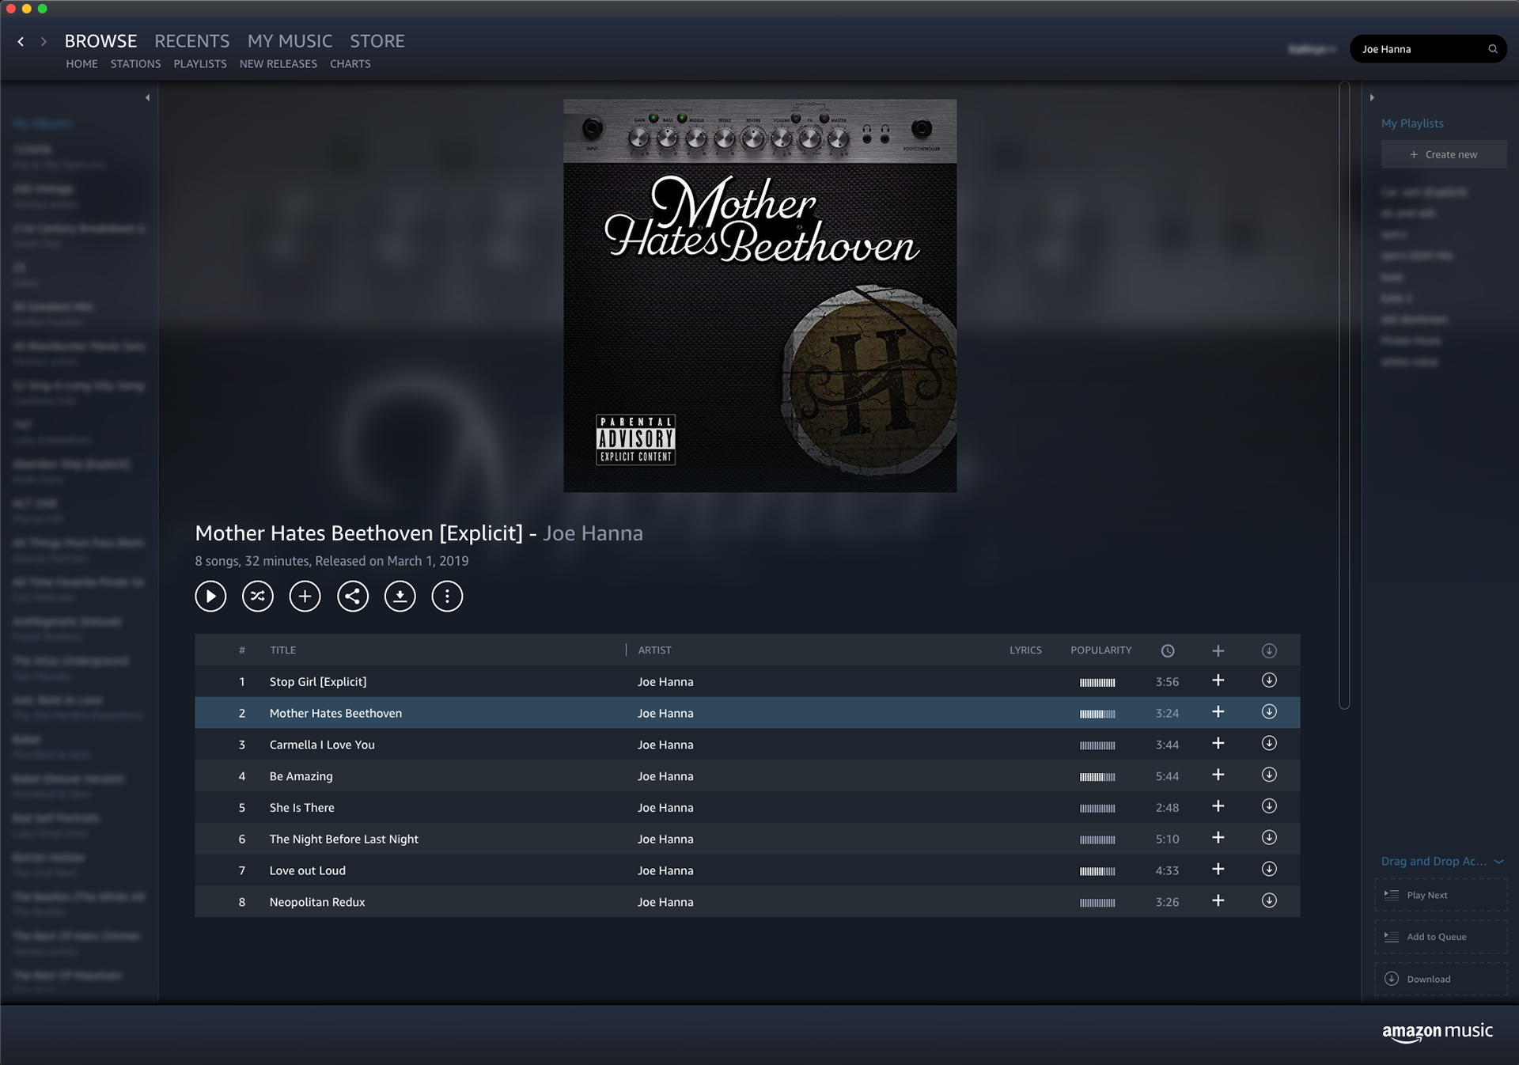
Task: Select Carmella I Love You track
Action: pos(322,745)
